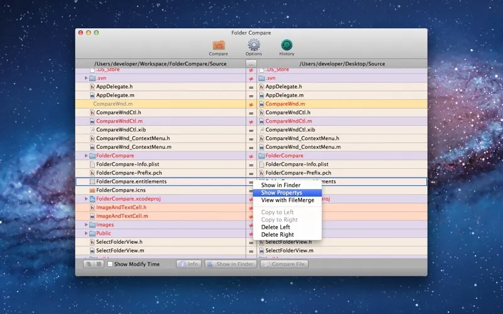Click the right FolderCompare folder icon

(262, 156)
